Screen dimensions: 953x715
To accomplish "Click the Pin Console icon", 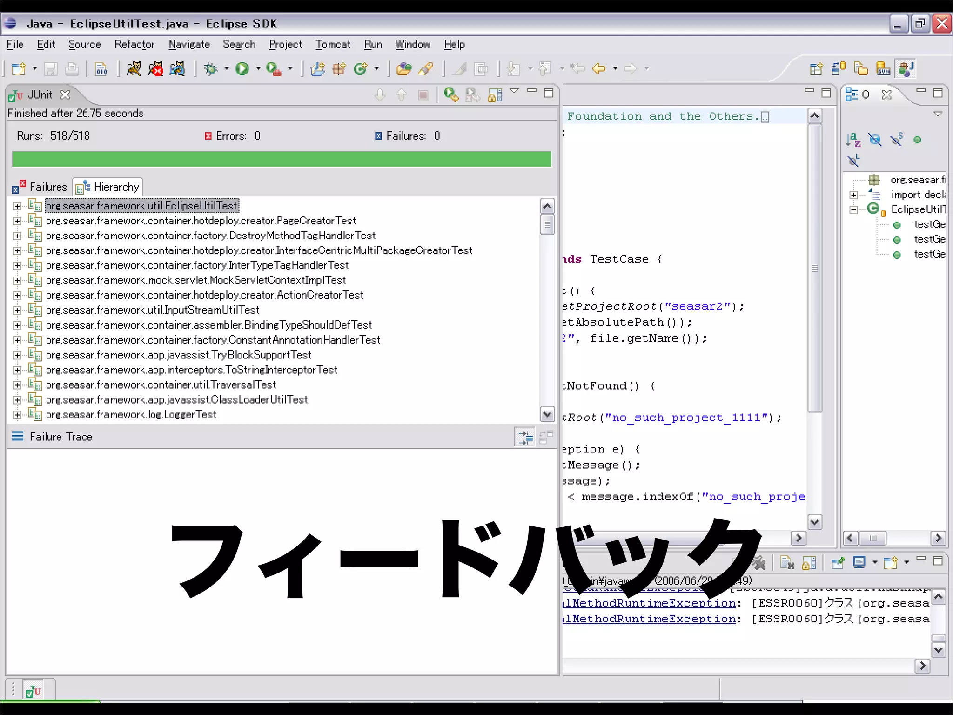I will pyautogui.click(x=838, y=563).
